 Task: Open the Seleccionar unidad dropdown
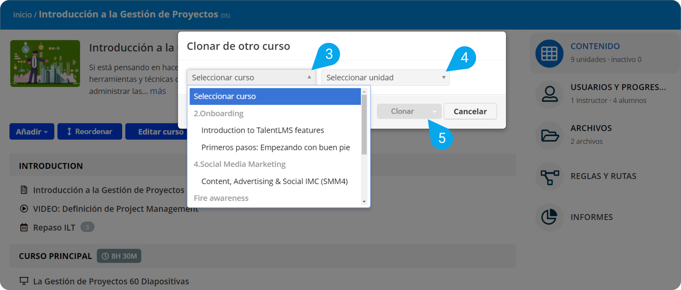tap(385, 78)
